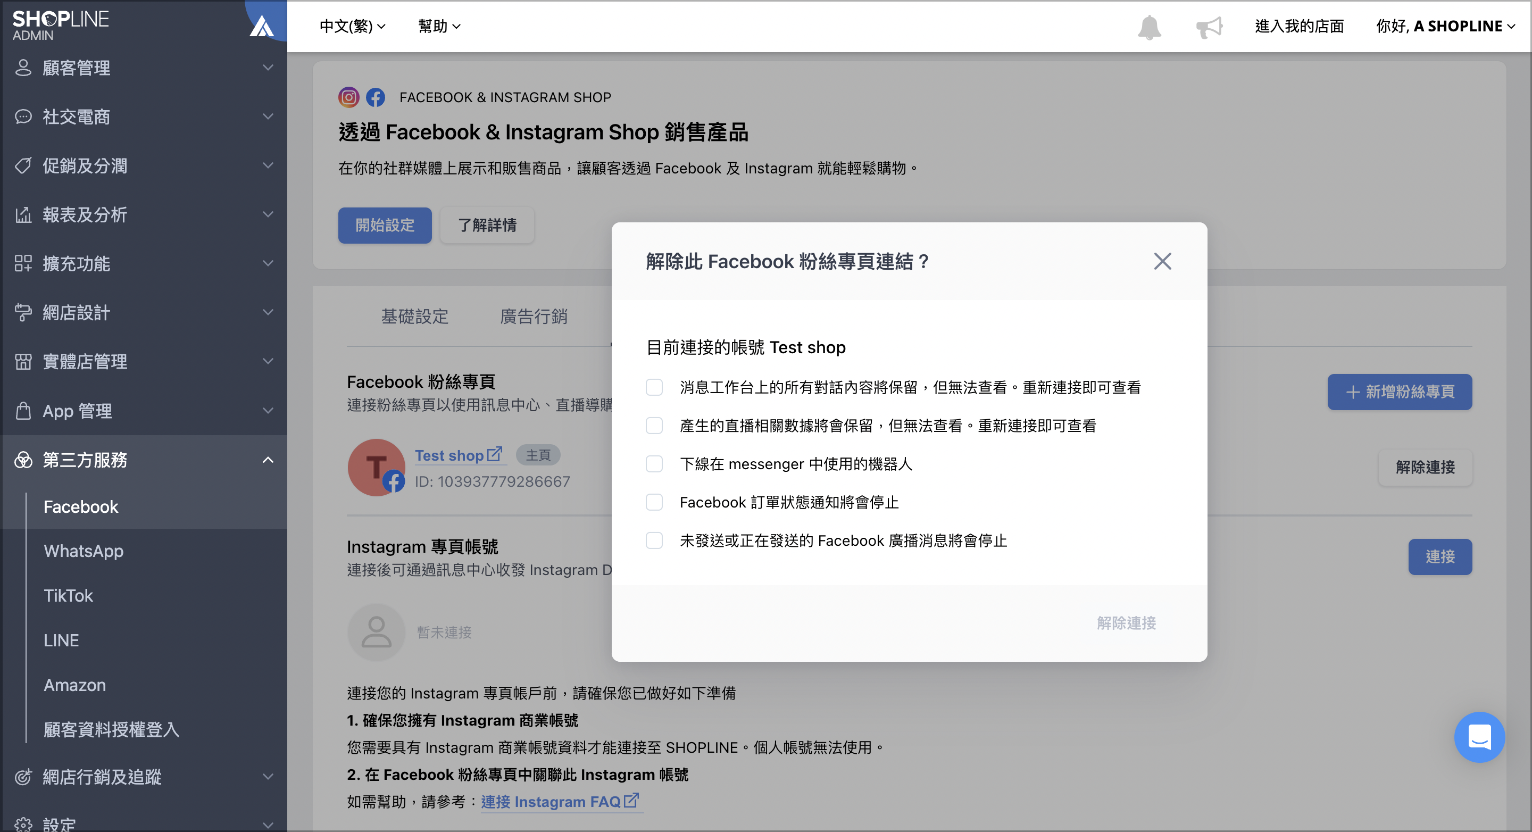Image resolution: width=1532 pixels, height=832 pixels.
Task: Check Facebook 訂單狀態通知將會停止 checkbox
Action: [x=654, y=503]
